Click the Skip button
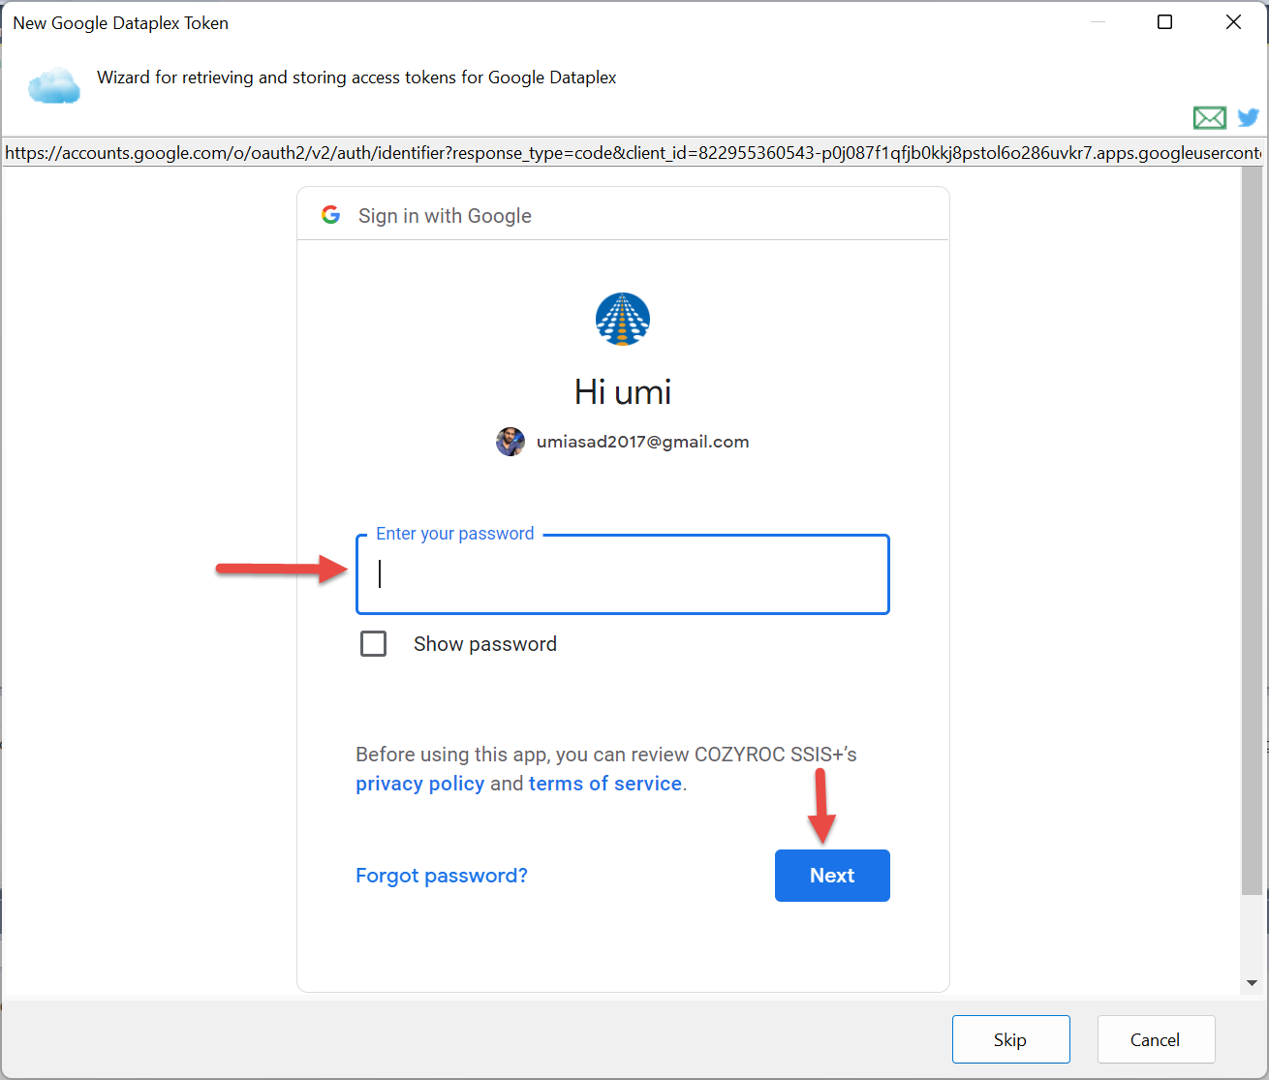Image resolution: width=1269 pixels, height=1080 pixels. [1010, 1039]
